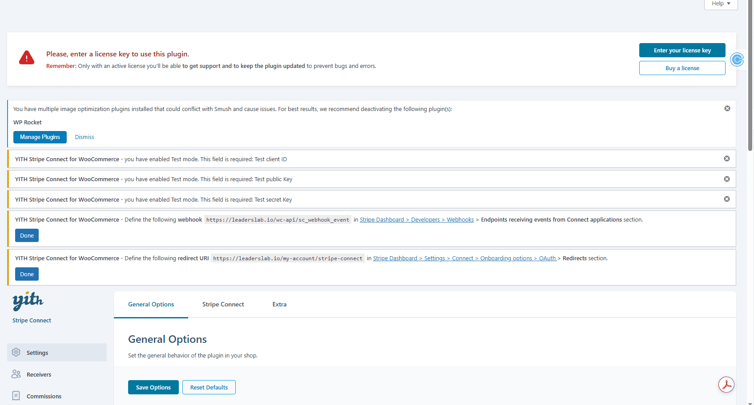Open Stripe Dashboard Developers Webhooks link
This screenshot has height=405, width=754.
coord(417,220)
